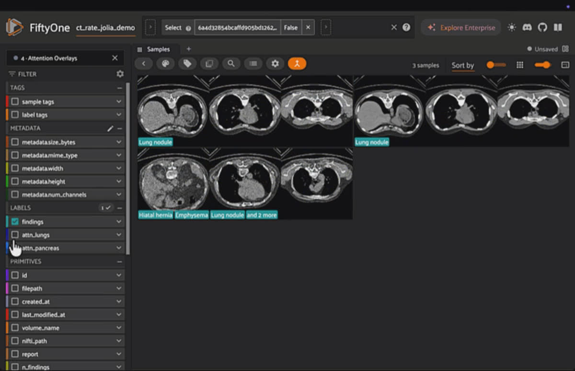The width and height of the screenshot is (575, 371).
Task: Click the FiftyOne logo icon
Action: (x=14, y=27)
